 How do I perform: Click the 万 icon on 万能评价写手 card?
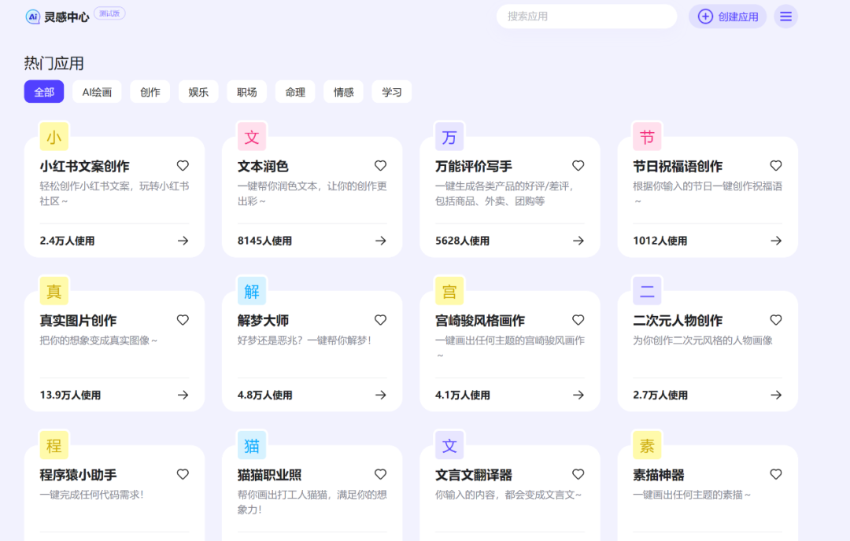pos(449,136)
